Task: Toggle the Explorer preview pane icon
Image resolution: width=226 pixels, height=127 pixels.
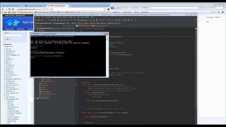Action: pyautogui.click(x=219, y=12)
